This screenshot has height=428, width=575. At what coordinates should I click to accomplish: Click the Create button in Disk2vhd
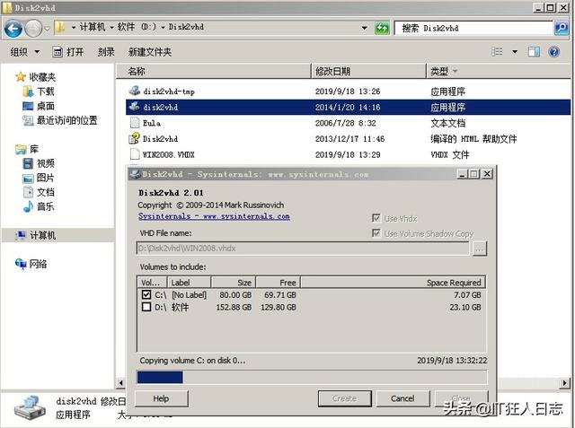coord(345,398)
